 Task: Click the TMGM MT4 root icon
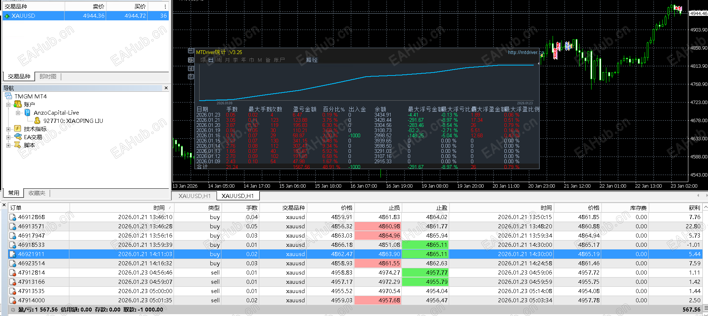pos(9,96)
